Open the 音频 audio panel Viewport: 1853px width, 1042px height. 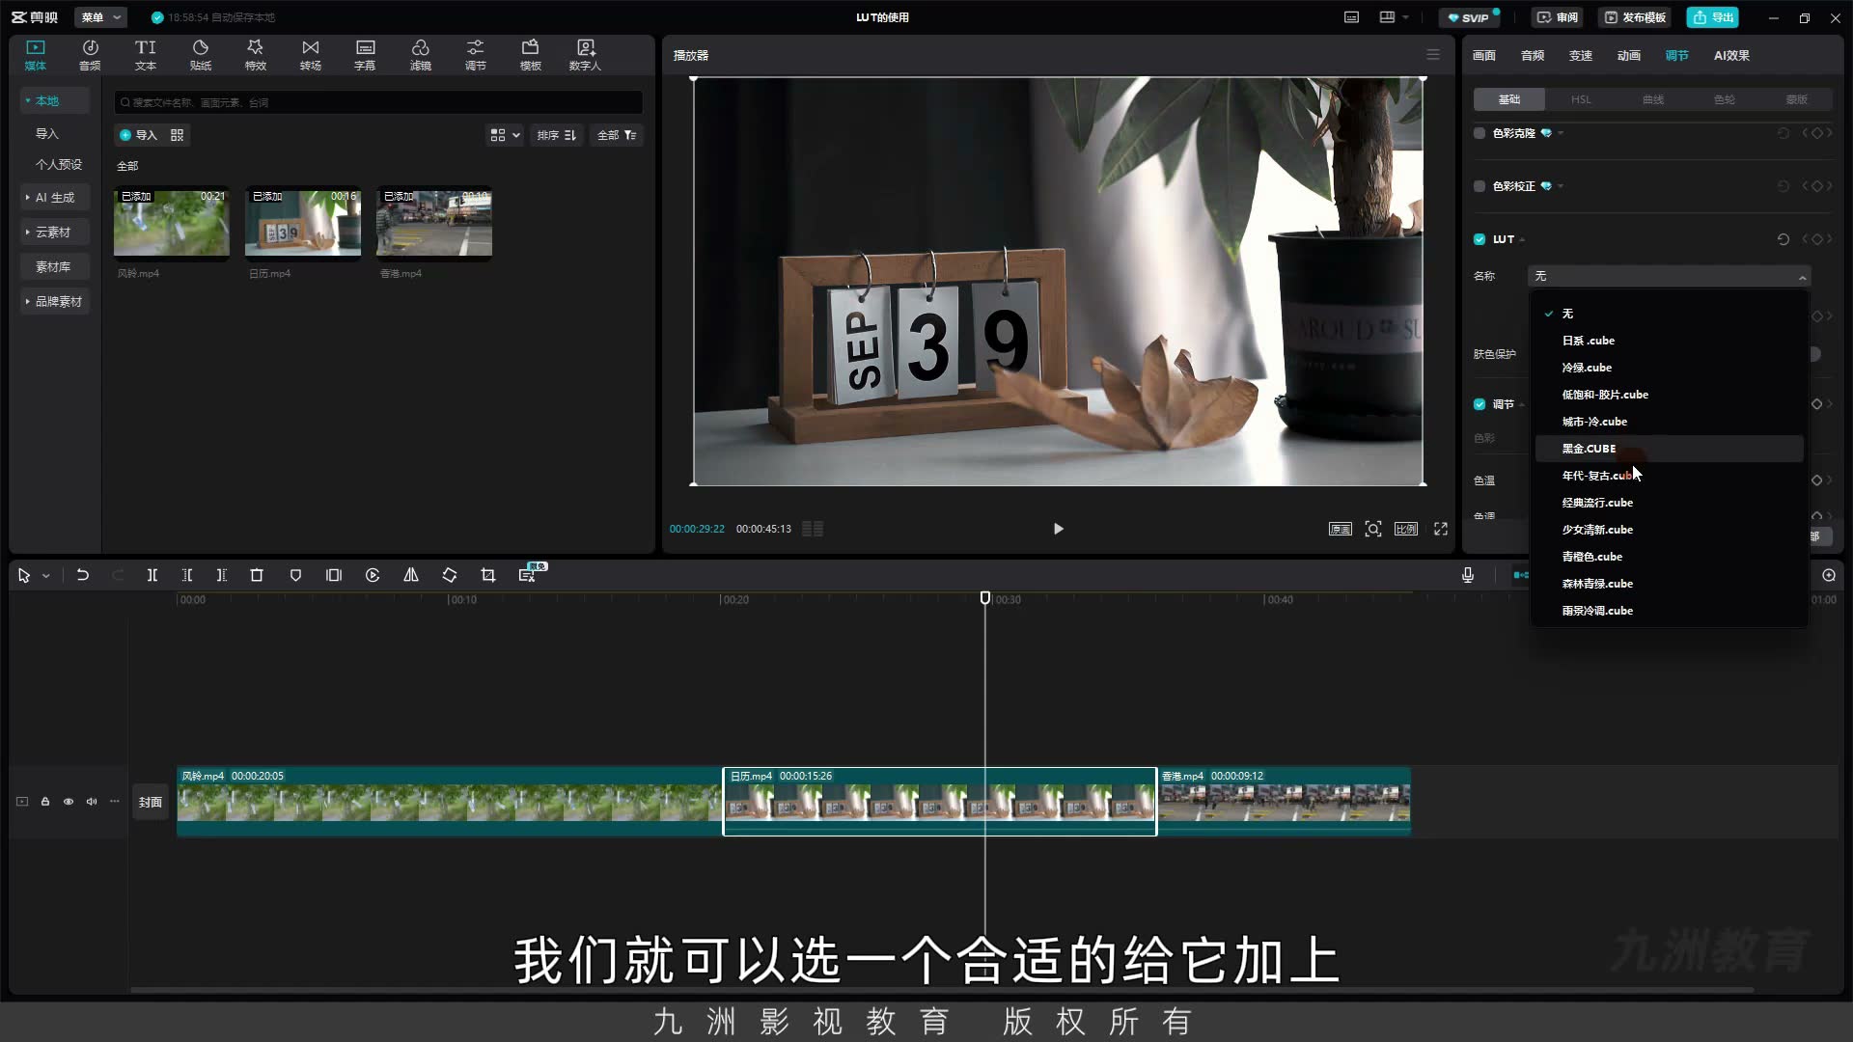click(x=90, y=55)
